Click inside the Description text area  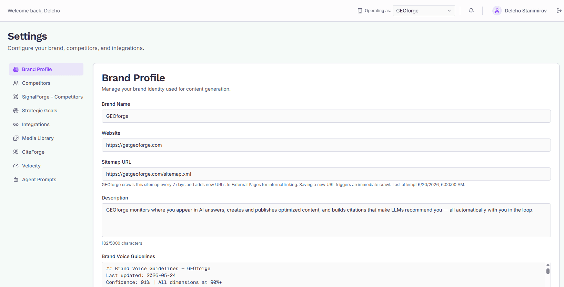pyautogui.click(x=326, y=220)
